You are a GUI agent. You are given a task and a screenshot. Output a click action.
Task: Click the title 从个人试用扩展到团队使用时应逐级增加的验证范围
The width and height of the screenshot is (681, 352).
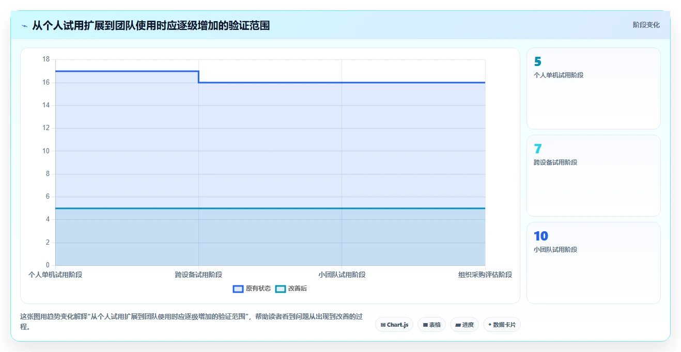click(x=151, y=25)
